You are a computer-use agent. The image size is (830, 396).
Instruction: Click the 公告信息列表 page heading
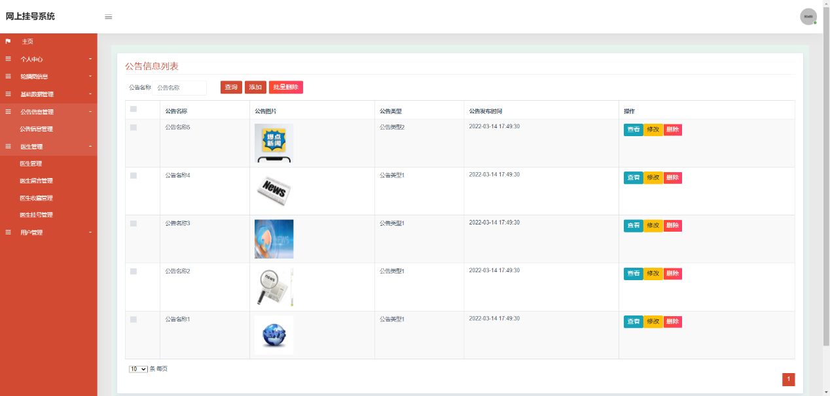point(152,66)
